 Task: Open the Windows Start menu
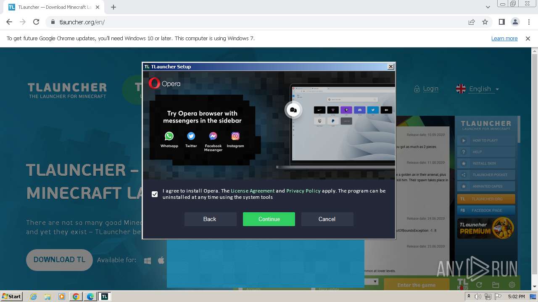click(12, 296)
